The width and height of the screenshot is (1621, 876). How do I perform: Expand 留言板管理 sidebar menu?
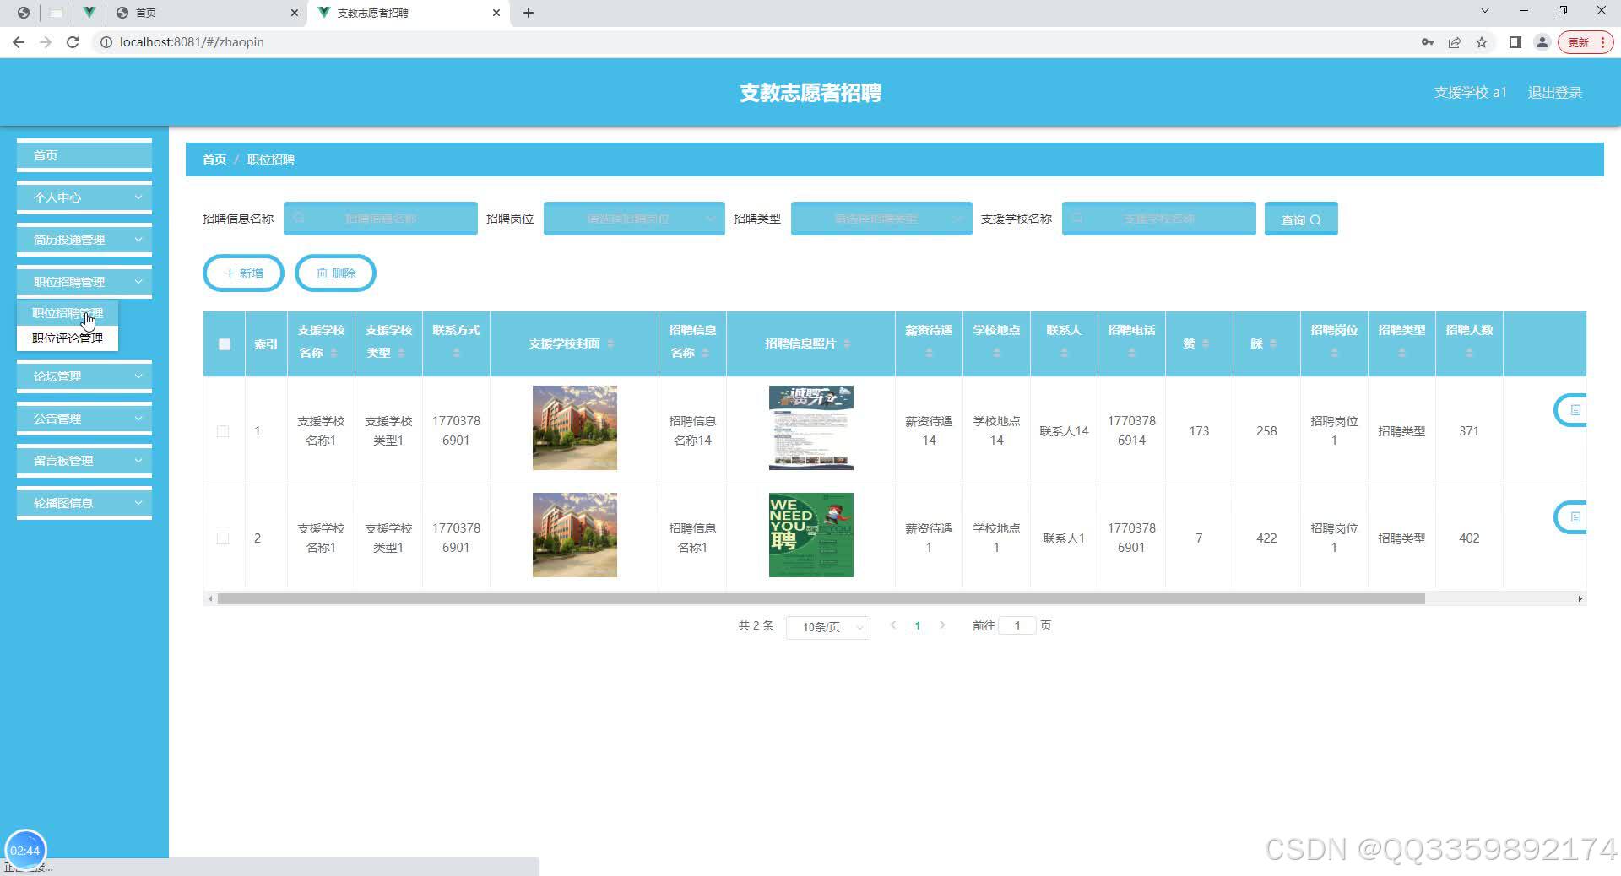tap(84, 461)
